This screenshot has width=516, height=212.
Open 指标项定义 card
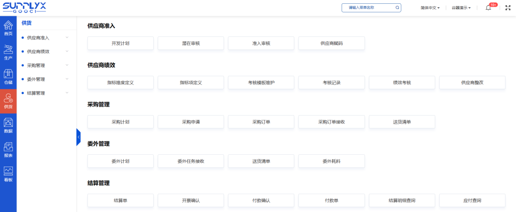(191, 83)
